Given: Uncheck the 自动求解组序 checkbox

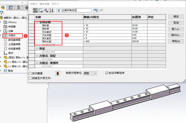Looking at the screenshot, I should click(107, 73).
